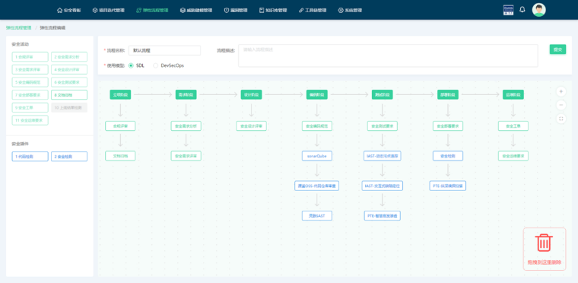Pick activity '11 安全运维要求' in the sidebar

coord(30,120)
